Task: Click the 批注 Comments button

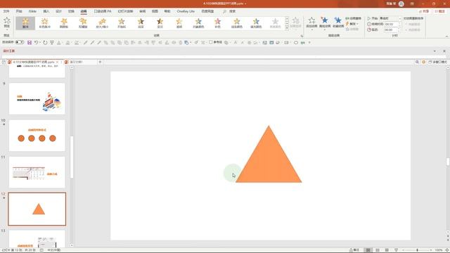Action: [440, 11]
